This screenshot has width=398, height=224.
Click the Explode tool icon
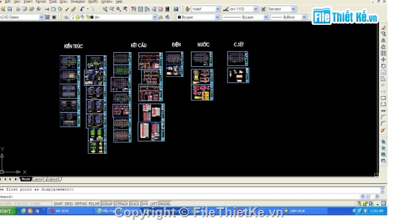(383, 130)
